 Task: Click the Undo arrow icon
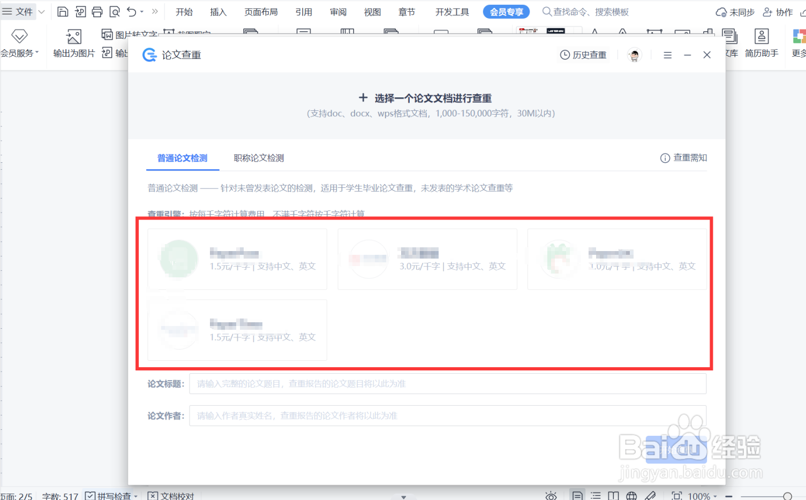(132, 12)
